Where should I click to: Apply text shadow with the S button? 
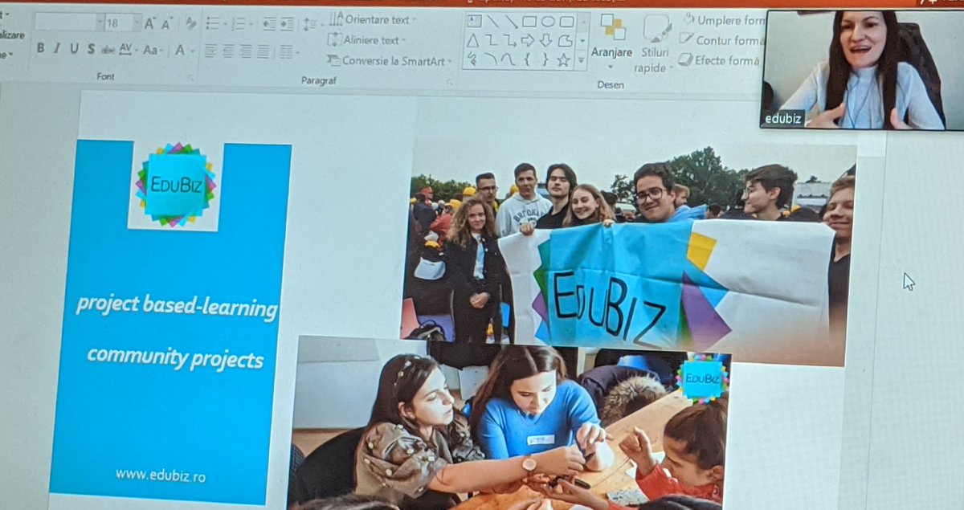click(91, 49)
